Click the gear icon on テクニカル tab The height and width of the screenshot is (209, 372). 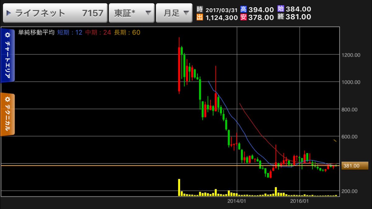pos(8,100)
